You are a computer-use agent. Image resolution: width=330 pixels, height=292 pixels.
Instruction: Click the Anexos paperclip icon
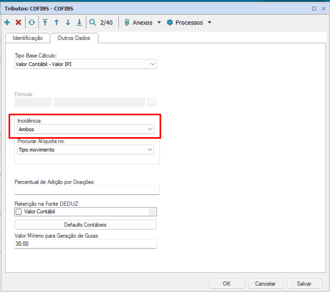[127, 22]
